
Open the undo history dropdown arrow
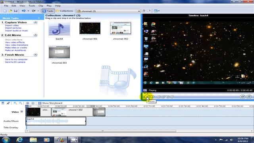[28, 11]
